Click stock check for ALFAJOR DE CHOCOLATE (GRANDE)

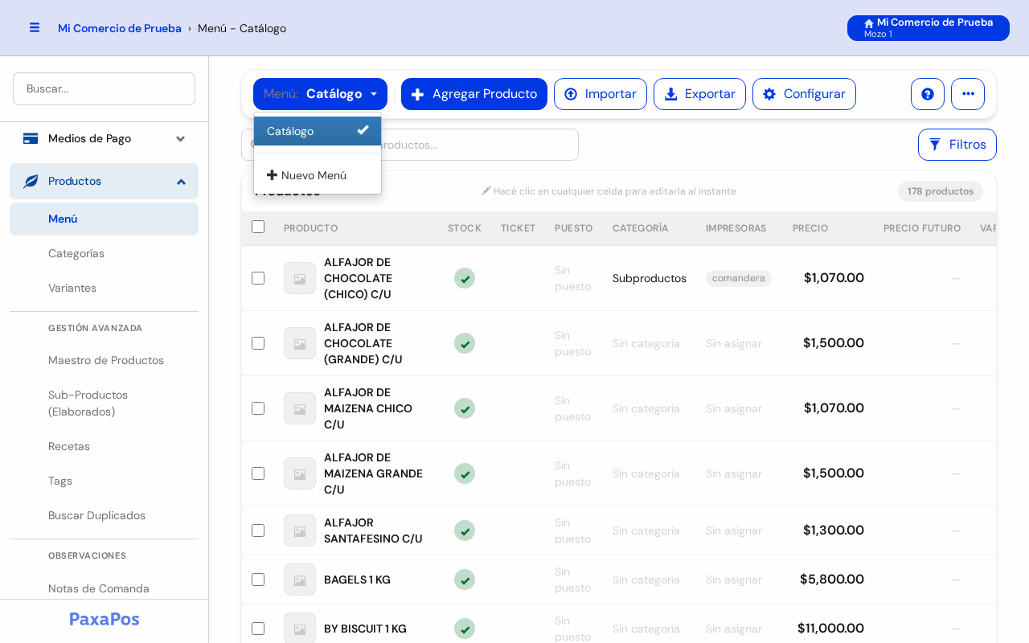point(465,343)
